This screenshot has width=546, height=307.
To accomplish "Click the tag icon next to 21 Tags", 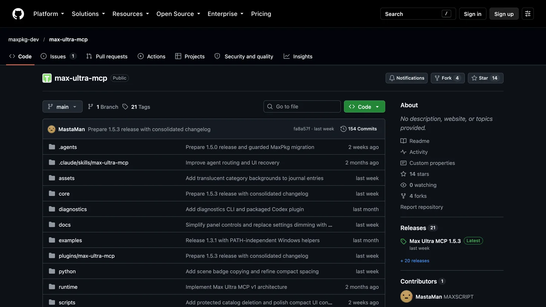I will [x=125, y=107].
